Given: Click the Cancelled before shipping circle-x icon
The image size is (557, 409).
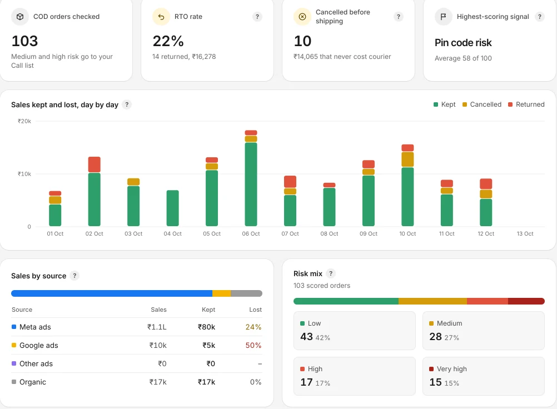Looking at the screenshot, I should (x=302, y=17).
